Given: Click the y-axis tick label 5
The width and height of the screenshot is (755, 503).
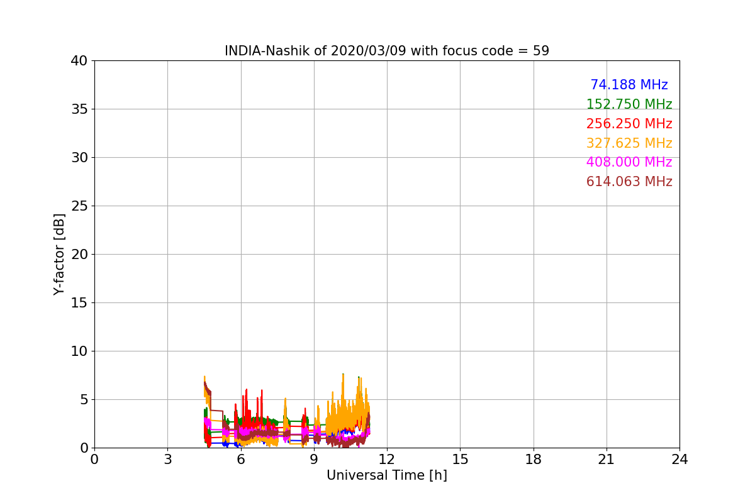Looking at the screenshot, I should point(84,400).
